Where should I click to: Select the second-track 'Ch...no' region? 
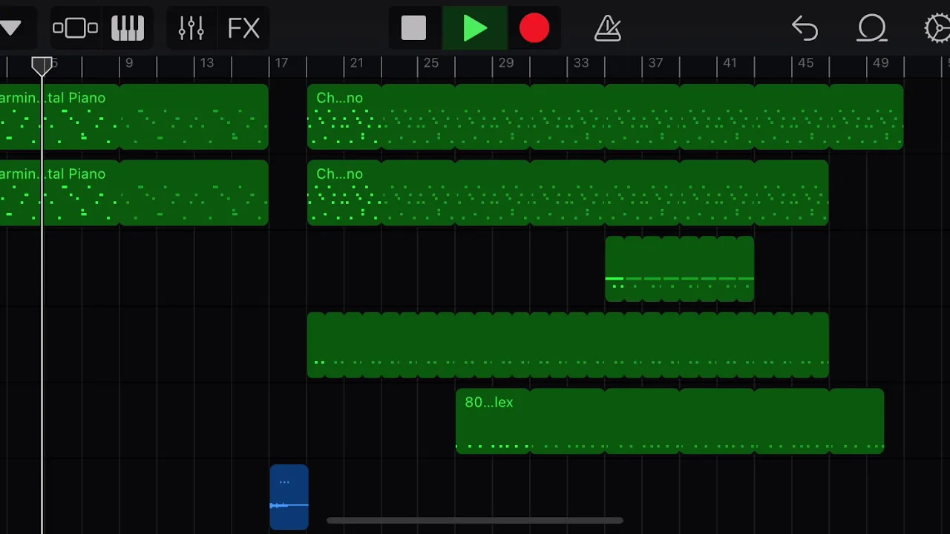pos(568,193)
